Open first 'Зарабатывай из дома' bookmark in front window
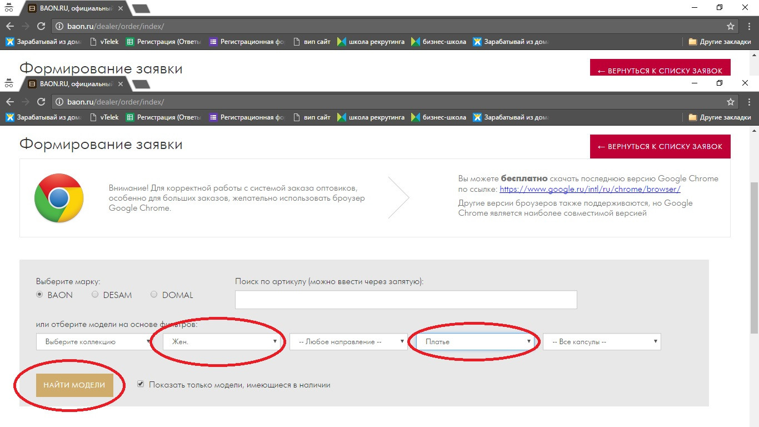The width and height of the screenshot is (759, 427). pyautogui.click(x=44, y=117)
